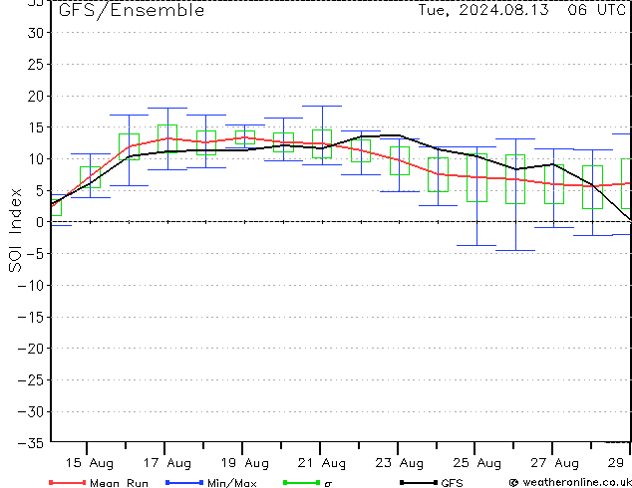Click the 27 Aug axis label
Screen dimensions: 632x488
pos(554,463)
